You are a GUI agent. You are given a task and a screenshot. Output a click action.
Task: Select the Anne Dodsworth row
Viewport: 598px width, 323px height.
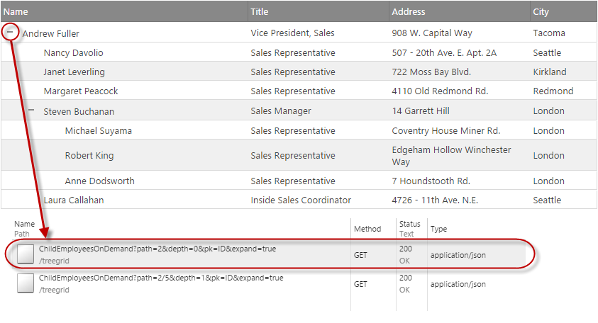tap(99, 181)
